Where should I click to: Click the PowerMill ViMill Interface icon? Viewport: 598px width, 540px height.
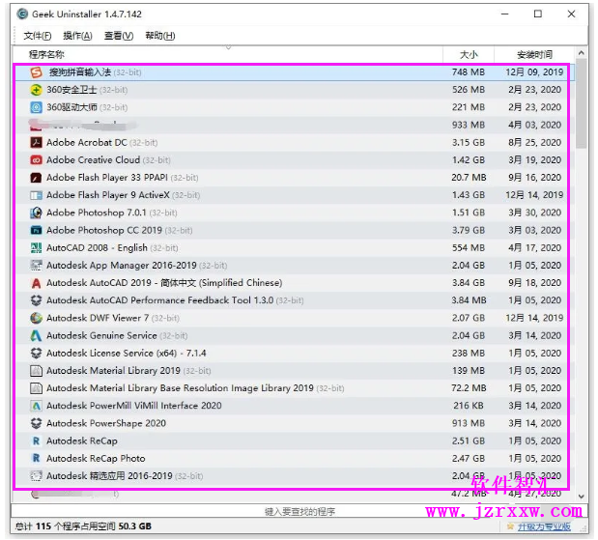(x=36, y=406)
